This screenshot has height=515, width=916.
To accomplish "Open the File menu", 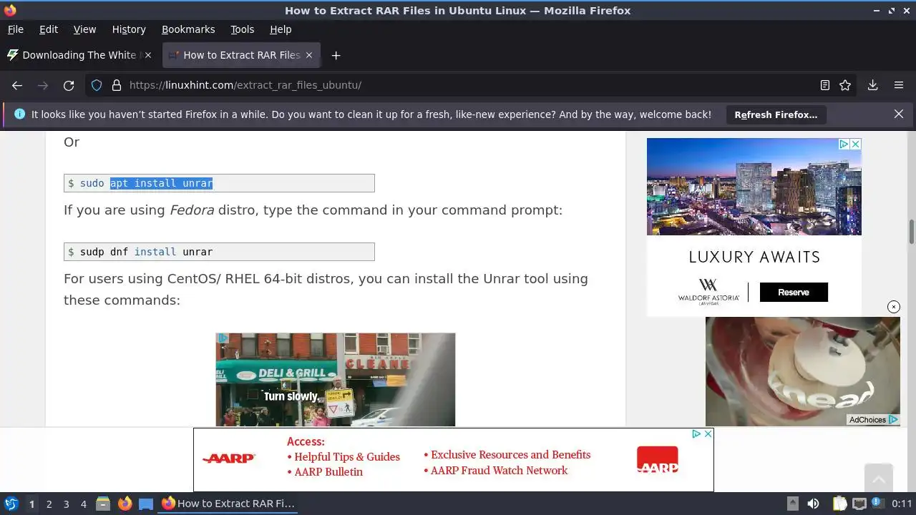I will click(x=16, y=29).
